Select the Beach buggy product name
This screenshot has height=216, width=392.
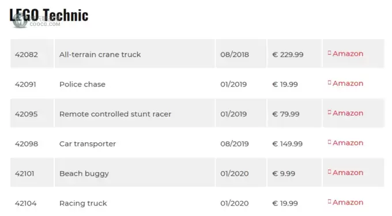84,174
